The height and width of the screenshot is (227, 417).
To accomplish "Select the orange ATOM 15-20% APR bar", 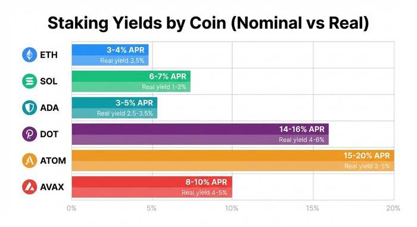I will click(x=233, y=160).
